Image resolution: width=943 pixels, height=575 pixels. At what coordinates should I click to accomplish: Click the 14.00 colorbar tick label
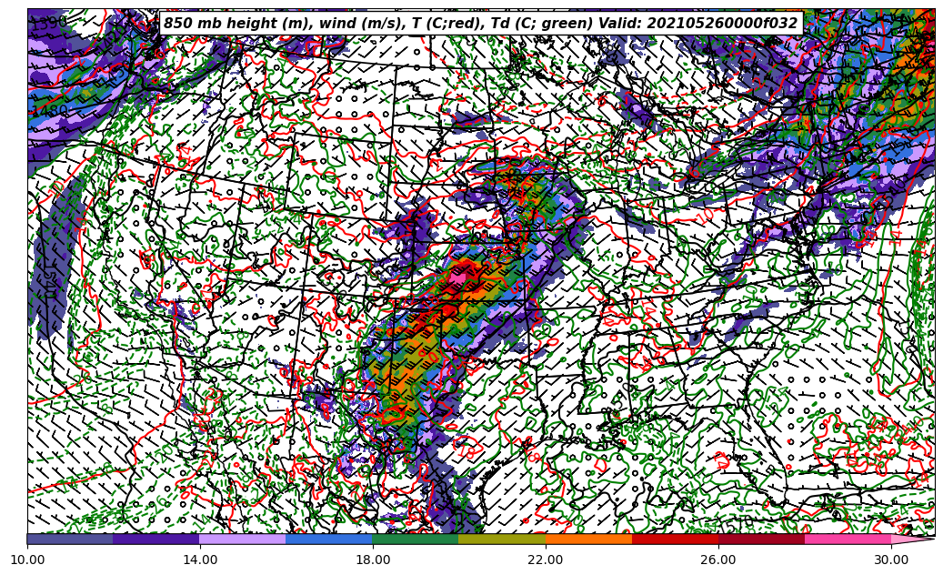200,560
